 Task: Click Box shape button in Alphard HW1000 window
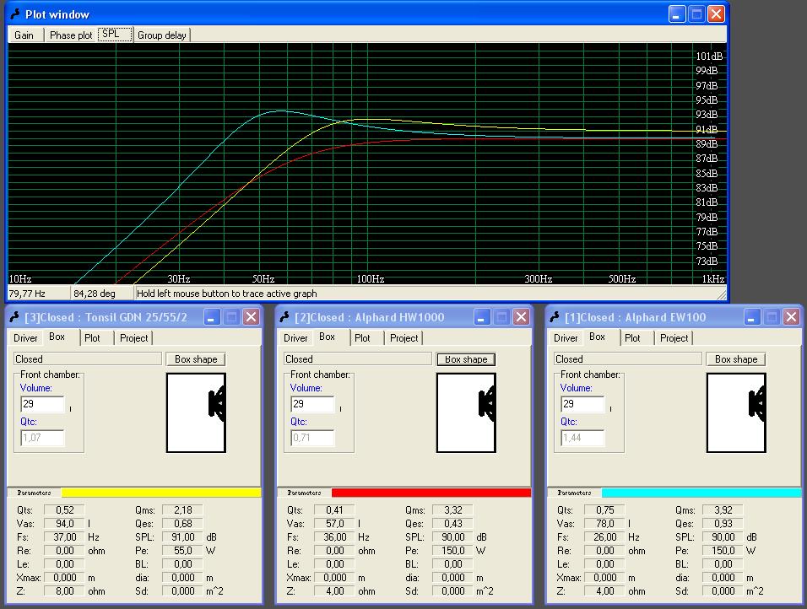[x=466, y=359]
